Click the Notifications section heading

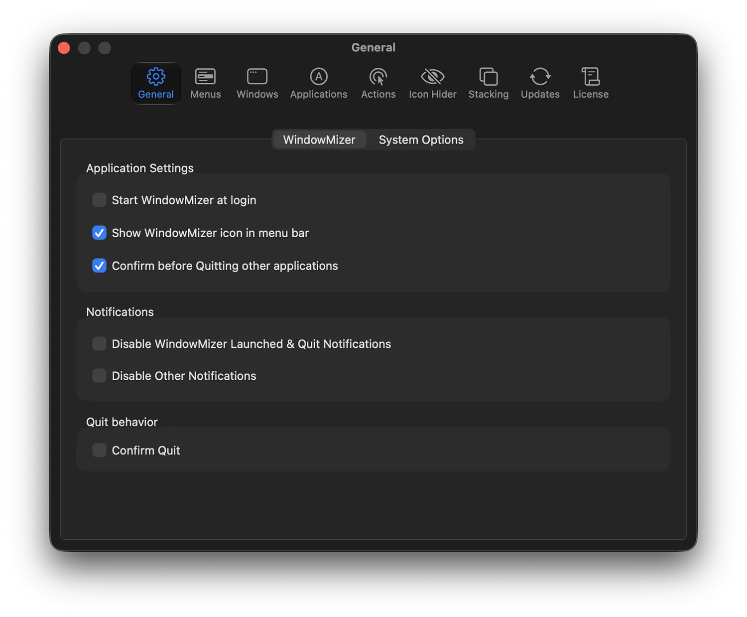(x=120, y=312)
